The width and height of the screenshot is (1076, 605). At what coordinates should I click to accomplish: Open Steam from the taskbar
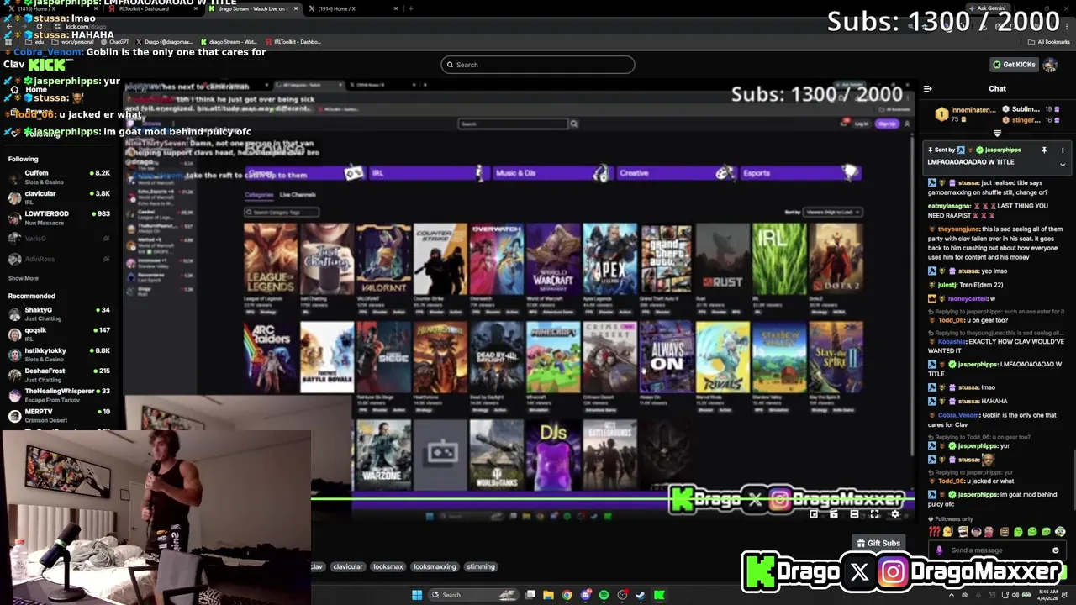point(641,595)
